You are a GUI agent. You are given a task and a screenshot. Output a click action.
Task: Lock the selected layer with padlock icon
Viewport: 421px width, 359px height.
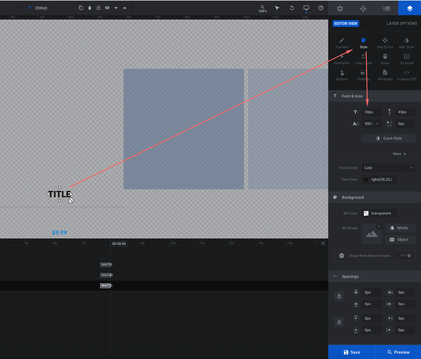tap(98, 8)
